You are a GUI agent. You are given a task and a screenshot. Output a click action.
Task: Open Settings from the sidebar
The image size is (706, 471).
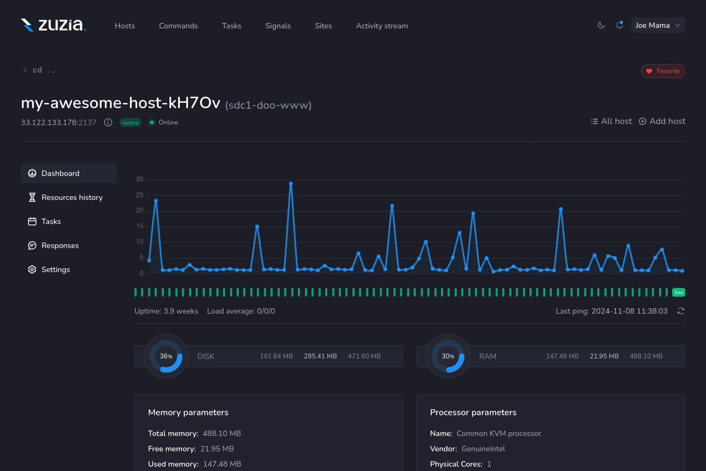pyautogui.click(x=56, y=269)
